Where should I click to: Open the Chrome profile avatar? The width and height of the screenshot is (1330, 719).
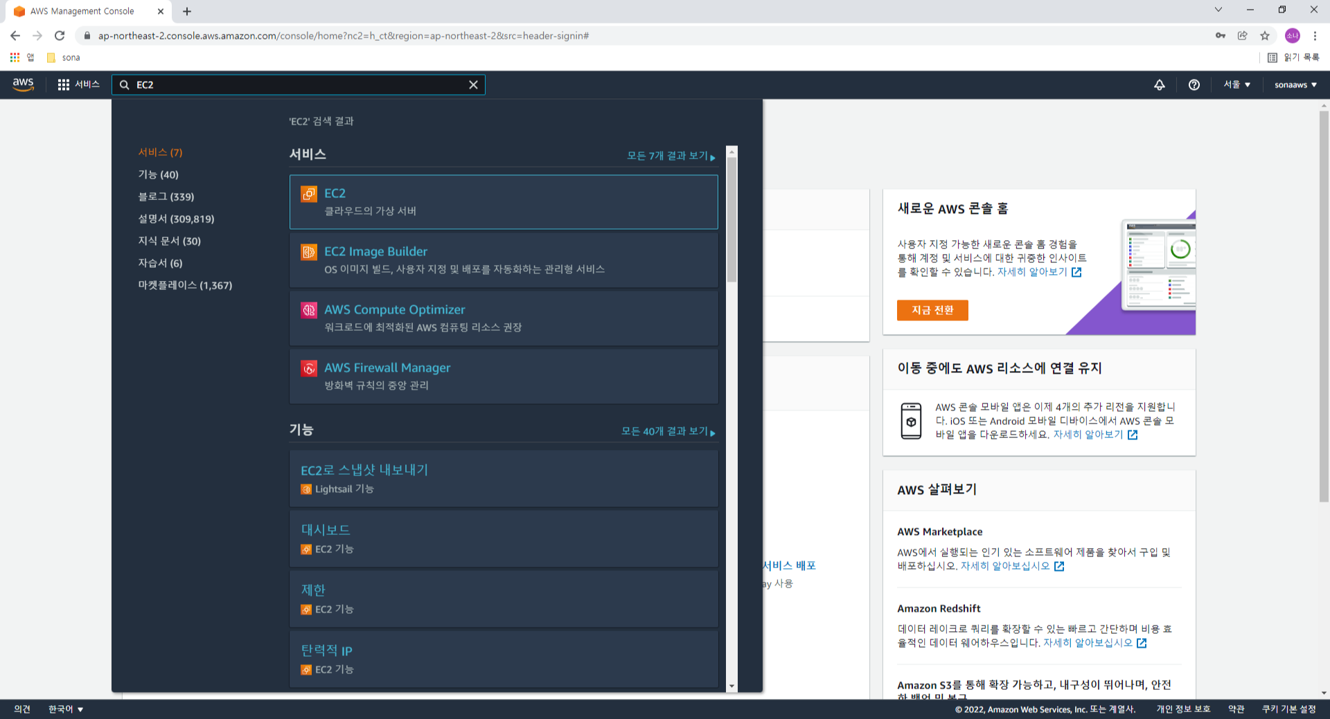coord(1293,35)
